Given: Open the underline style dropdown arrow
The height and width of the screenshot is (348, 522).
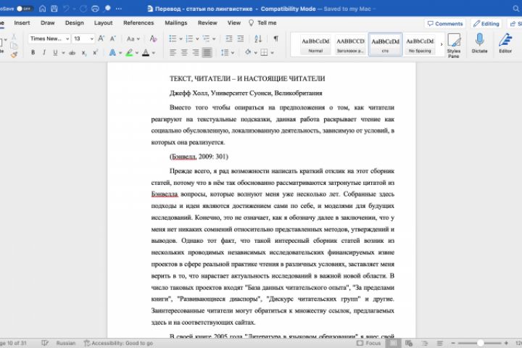Looking at the screenshot, I should pyautogui.click(x=63, y=53).
